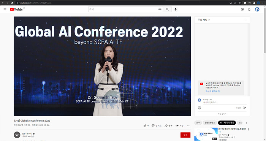Show more filter chips with right arrow
The image size is (266, 141).
pyautogui.click(x=247, y=123)
